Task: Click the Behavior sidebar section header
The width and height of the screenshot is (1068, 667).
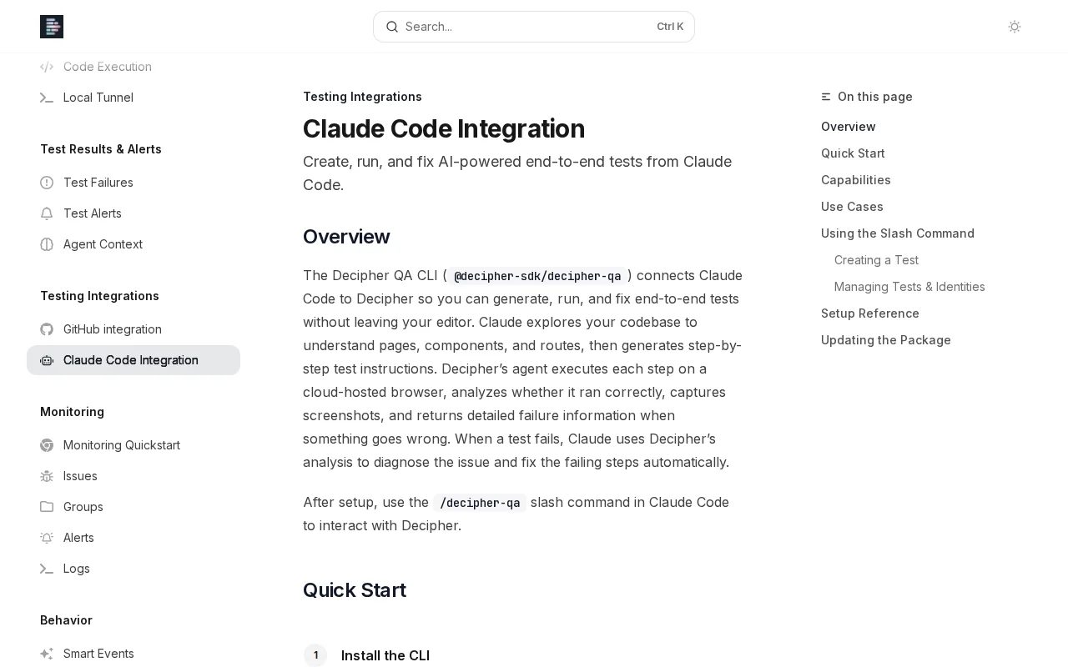Action: (x=66, y=620)
